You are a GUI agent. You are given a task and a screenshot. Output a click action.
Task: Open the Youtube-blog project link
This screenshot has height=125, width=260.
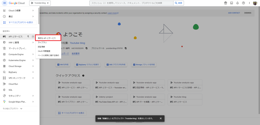(x=77, y=43)
